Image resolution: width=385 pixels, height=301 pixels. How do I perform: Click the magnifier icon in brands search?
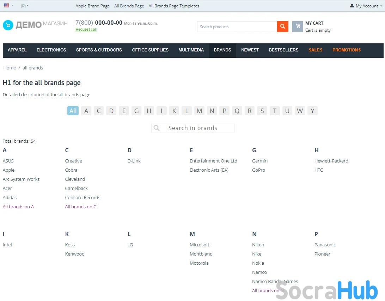click(x=157, y=128)
